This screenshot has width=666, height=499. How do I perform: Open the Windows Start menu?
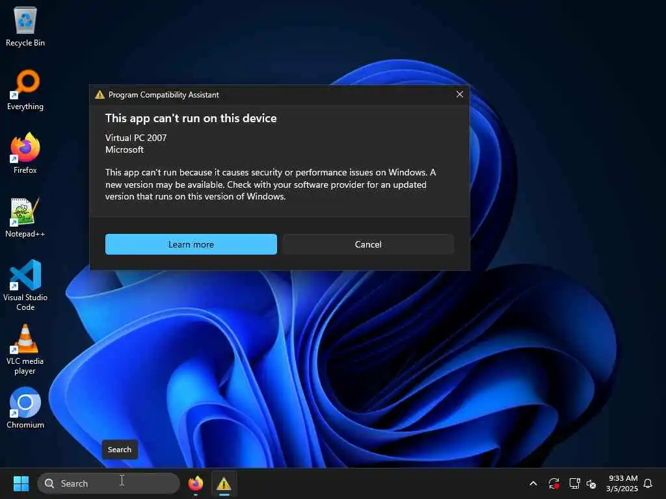tap(21, 483)
